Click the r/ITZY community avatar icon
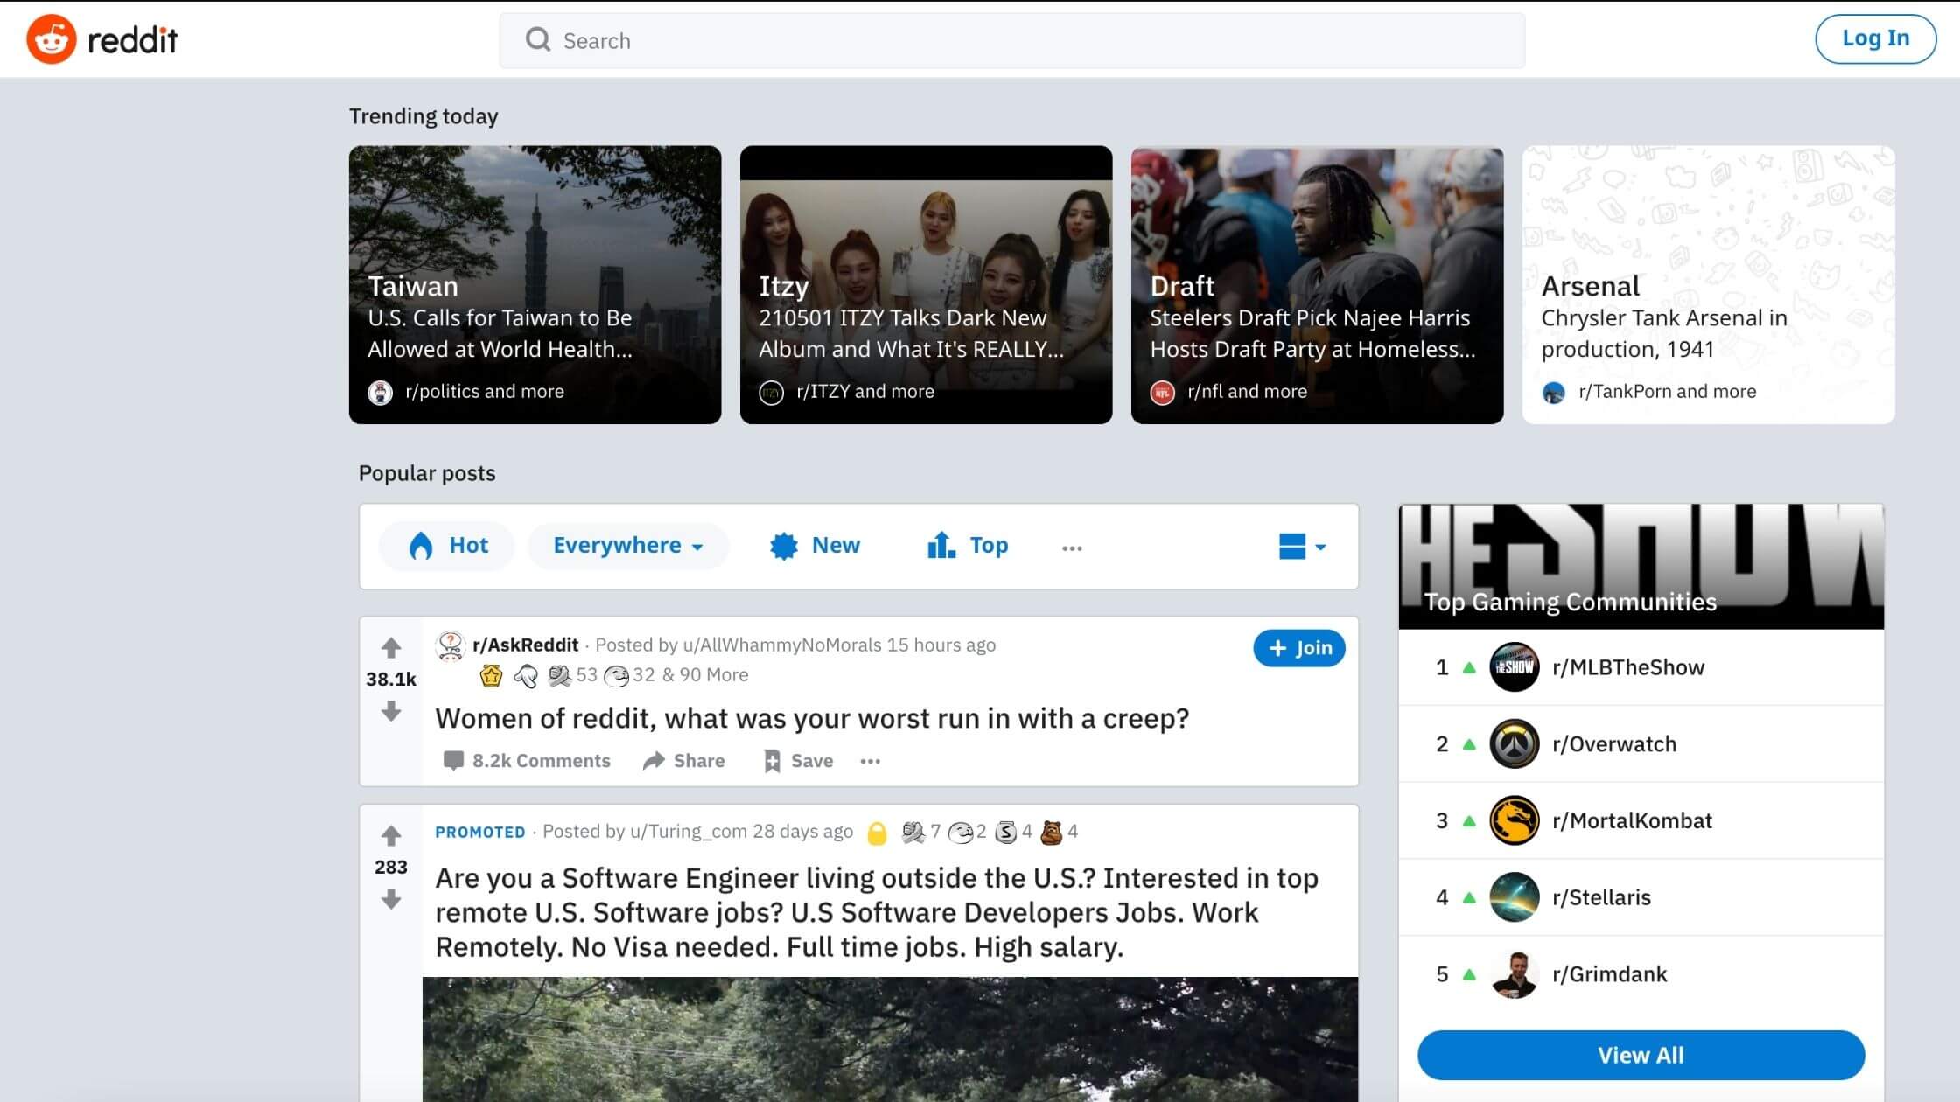The width and height of the screenshot is (1960, 1102). tap(771, 392)
